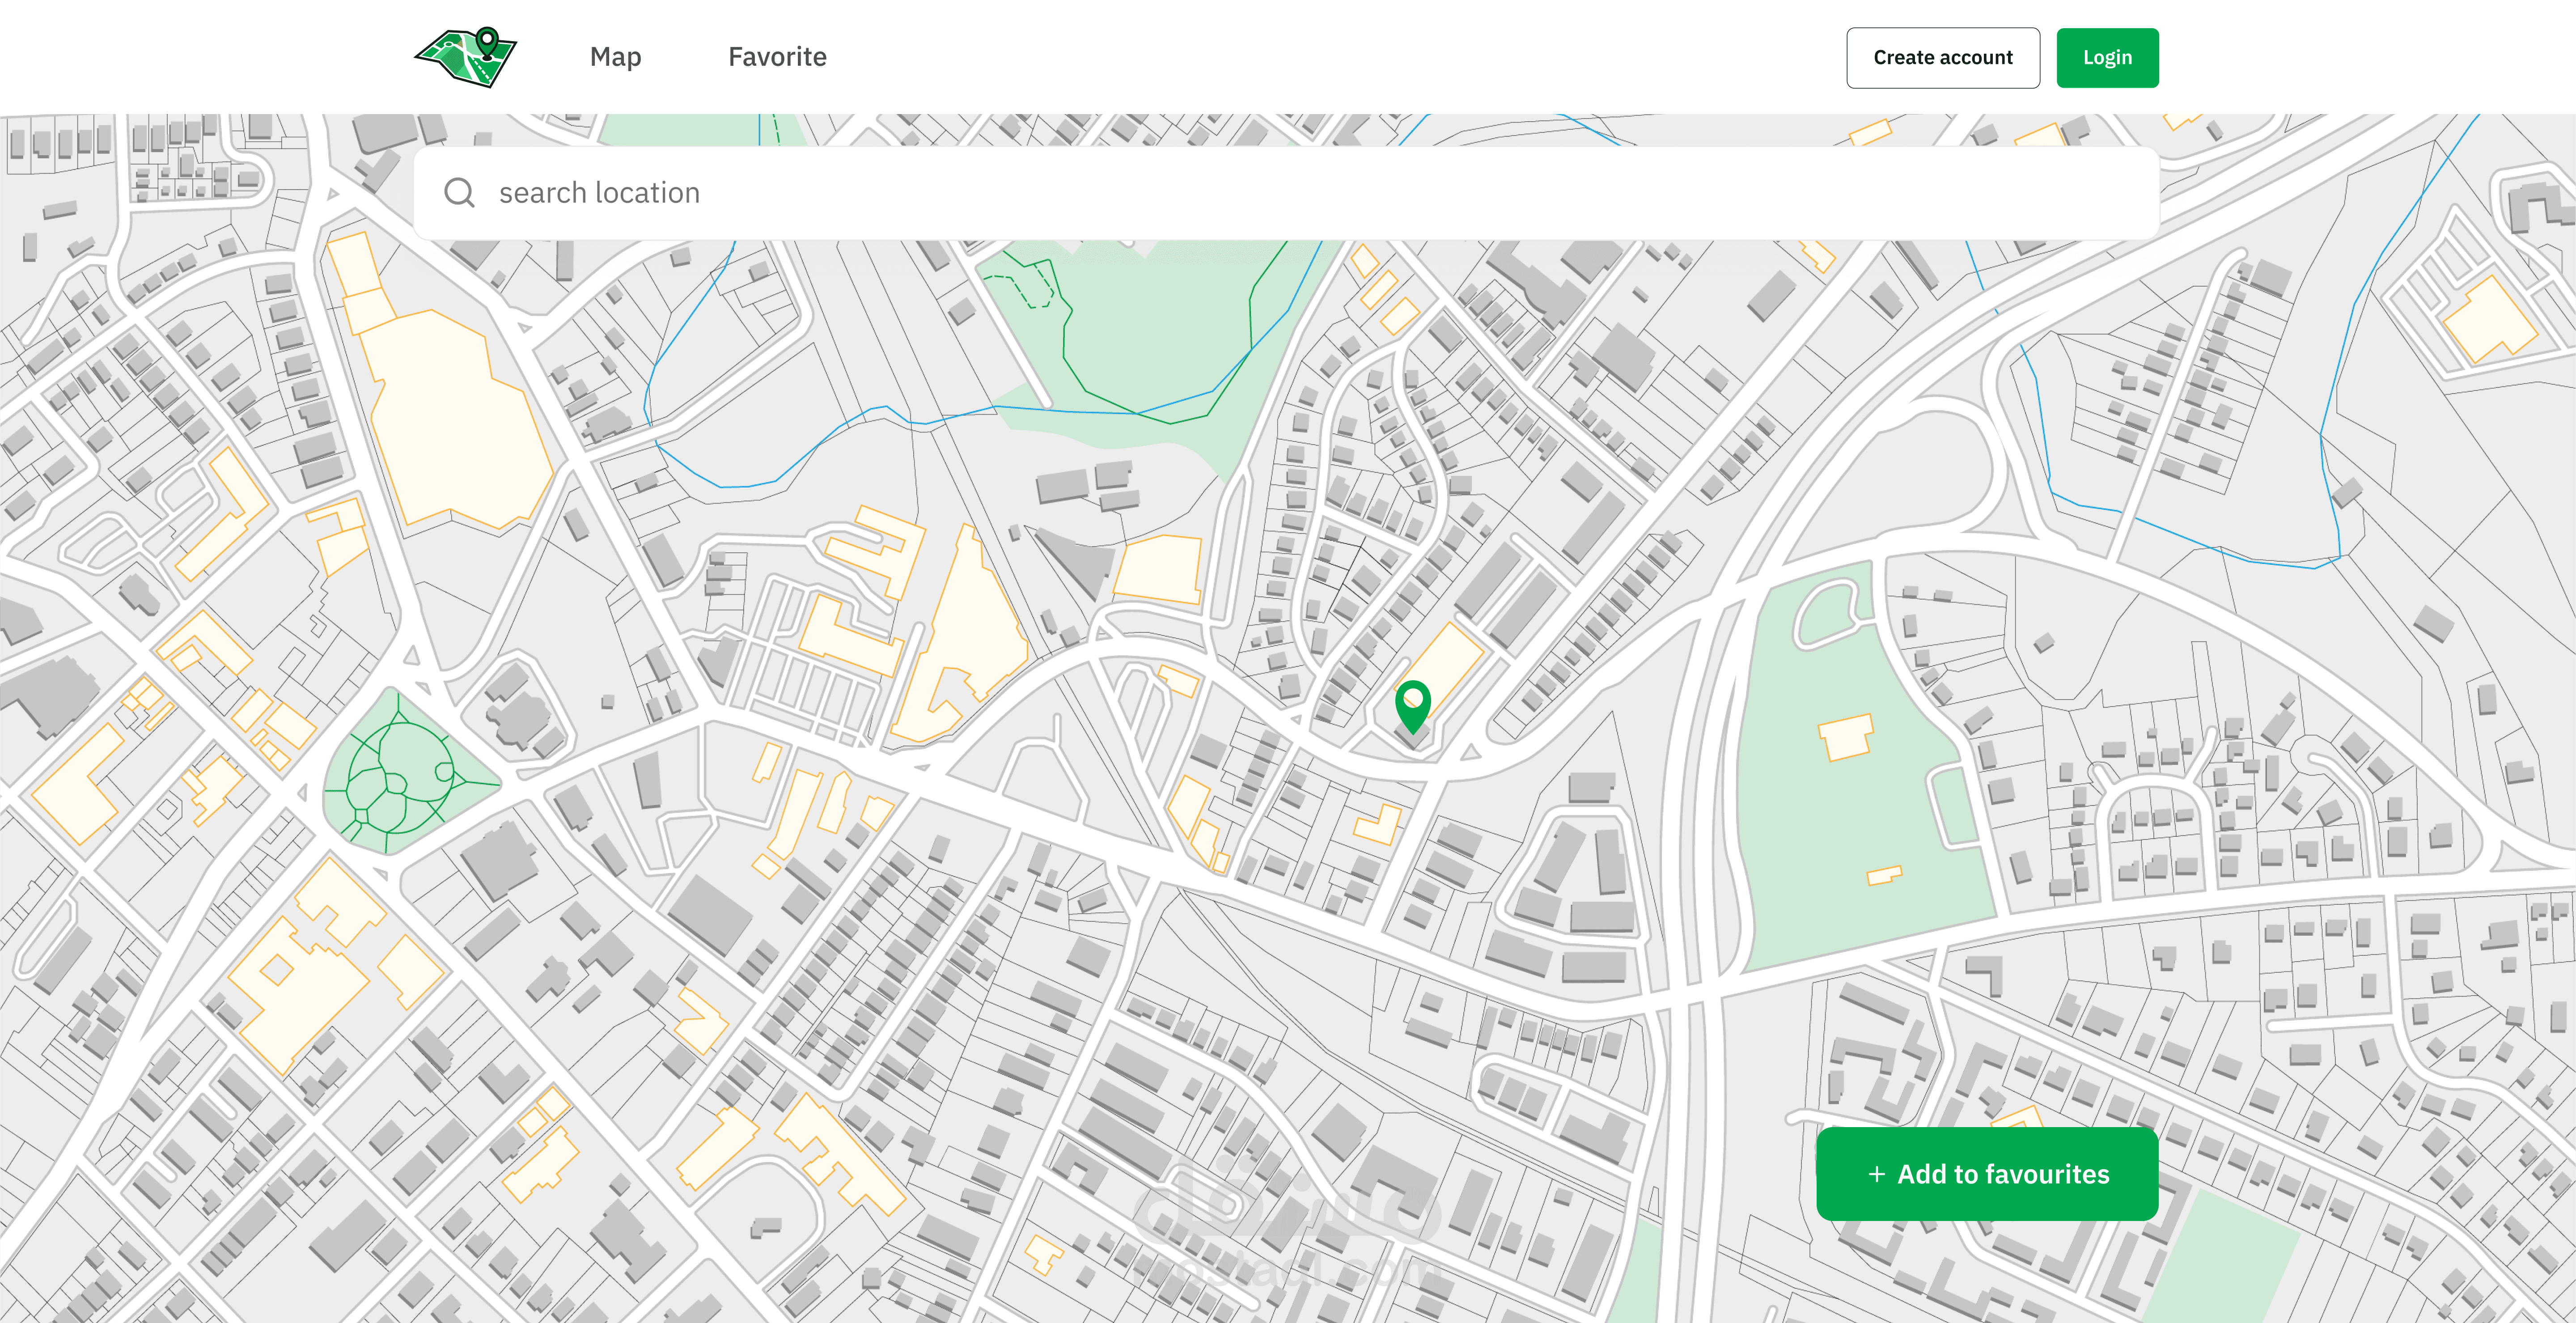Click the Add to favourites button
Screen dimensions: 2576x1323
[x=1987, y=1174]
